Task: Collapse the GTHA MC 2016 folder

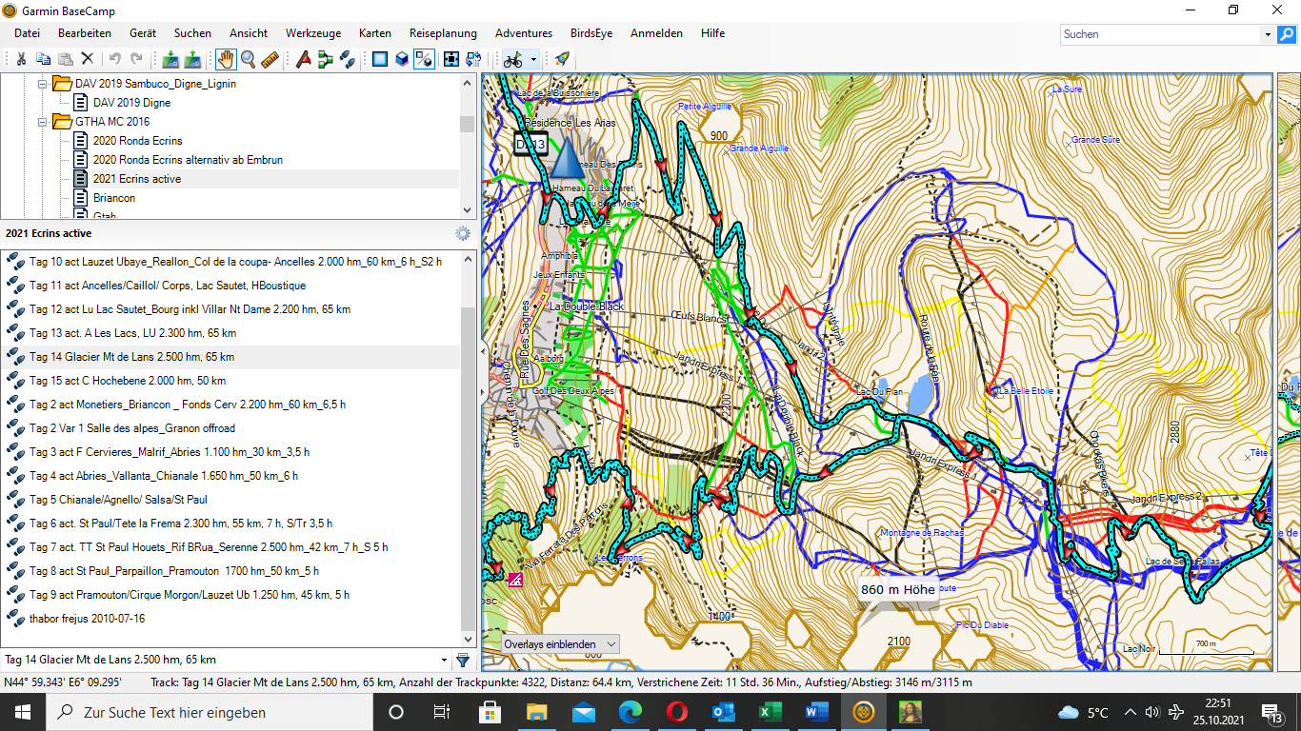Action: click(42, 122)
